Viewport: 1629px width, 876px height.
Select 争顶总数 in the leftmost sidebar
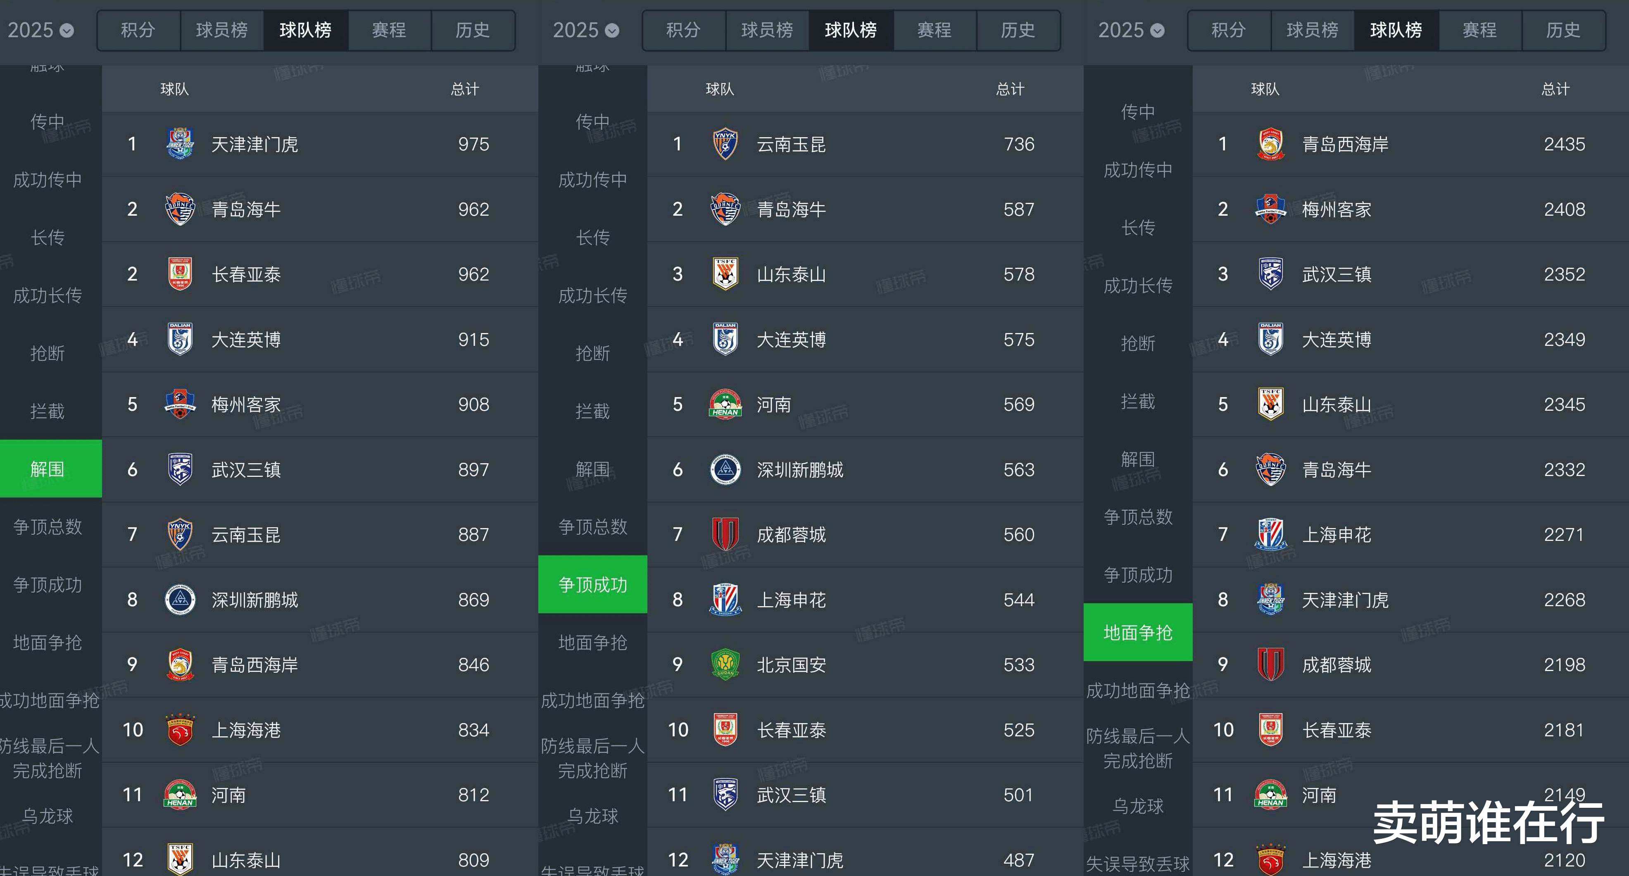point(48,527)
